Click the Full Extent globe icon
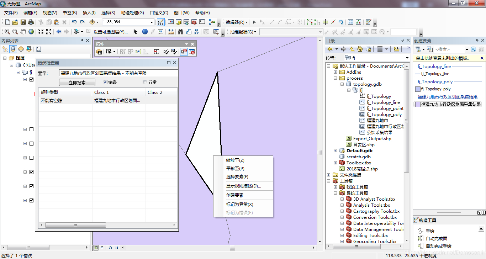 (31, 32)
